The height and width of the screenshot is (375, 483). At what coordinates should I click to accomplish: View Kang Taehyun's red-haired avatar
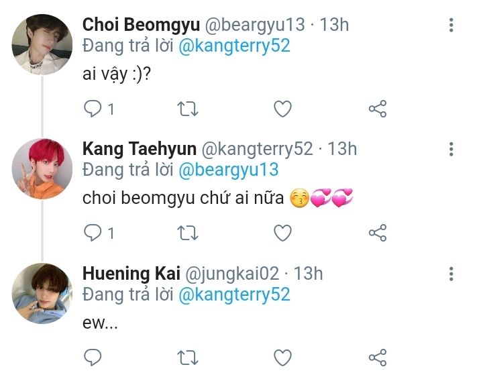click(42, 168)
